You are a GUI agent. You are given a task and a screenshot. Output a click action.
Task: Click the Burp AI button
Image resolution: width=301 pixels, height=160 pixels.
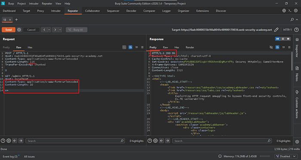(77, 30)
